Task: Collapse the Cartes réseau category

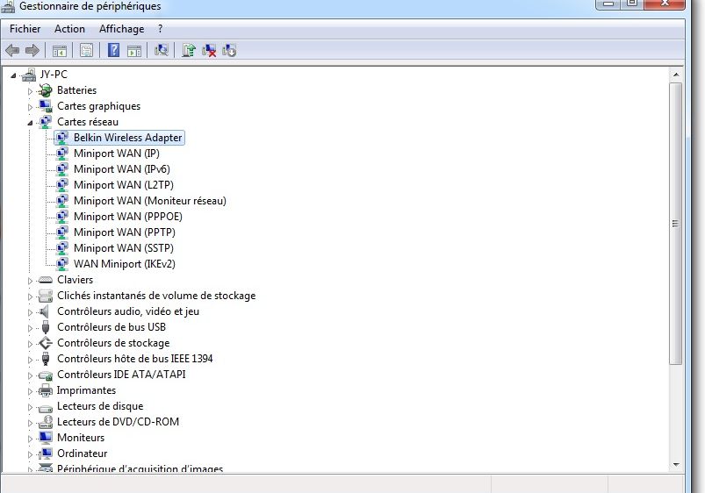Action: point(30,123)
